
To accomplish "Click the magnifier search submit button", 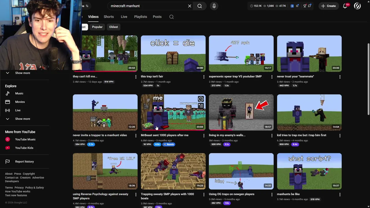I will coord(200,6).
